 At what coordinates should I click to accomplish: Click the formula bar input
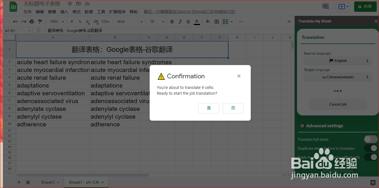[169, 31]
